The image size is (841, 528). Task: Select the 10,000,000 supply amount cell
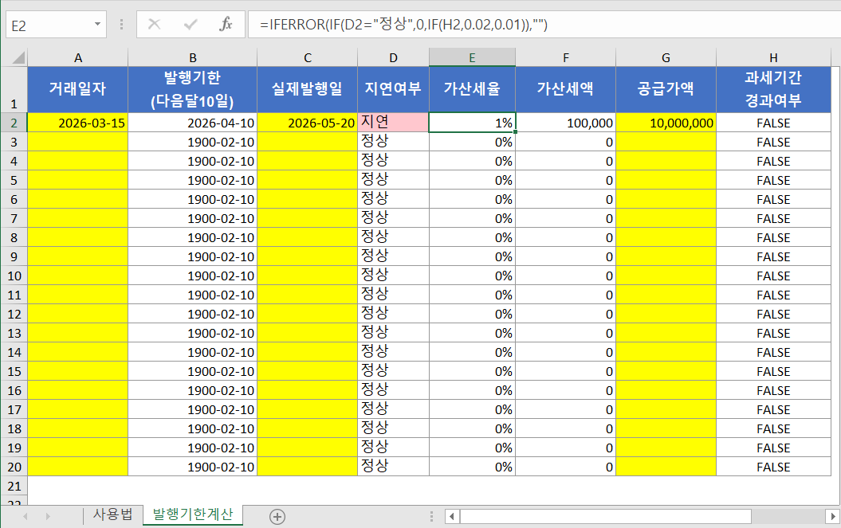coord(666,123)
